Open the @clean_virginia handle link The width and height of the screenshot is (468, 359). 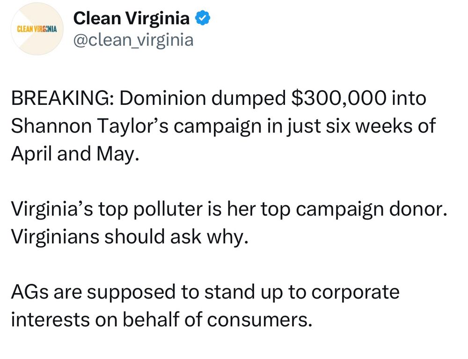click(x=133, y=41)
